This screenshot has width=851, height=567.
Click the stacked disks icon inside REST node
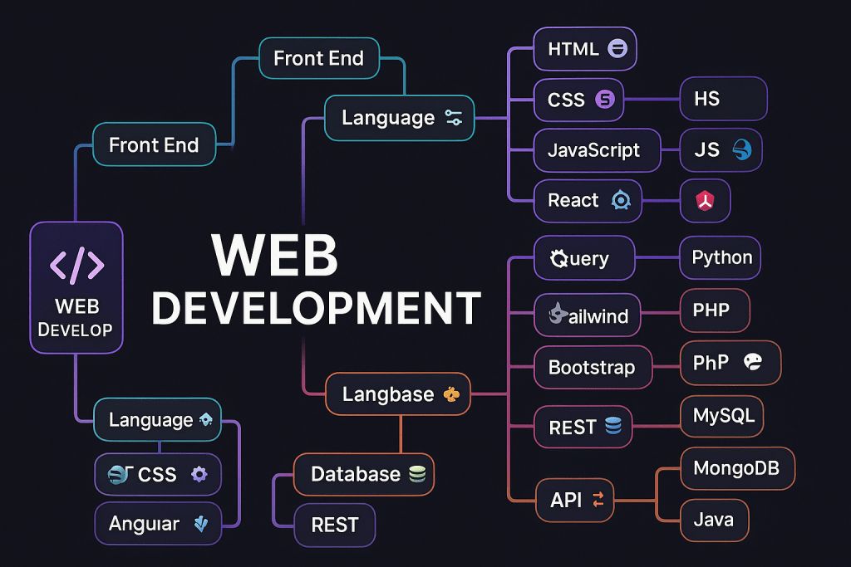(612, 426)
